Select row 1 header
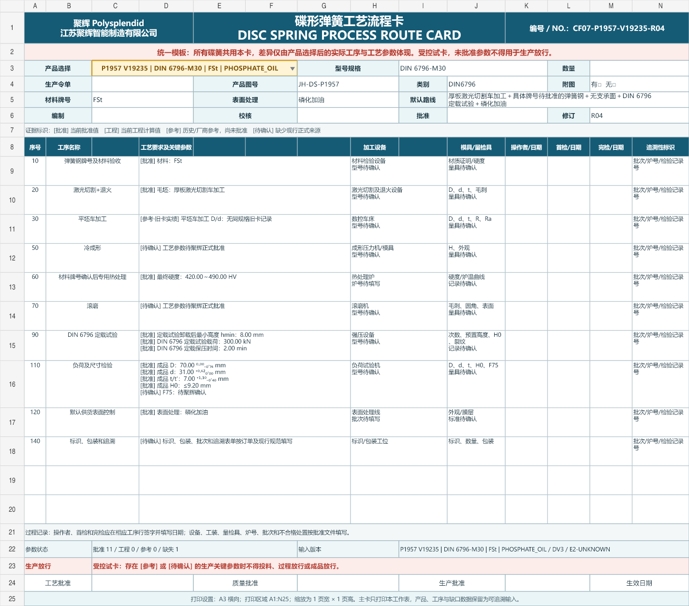 click(12, 28)
